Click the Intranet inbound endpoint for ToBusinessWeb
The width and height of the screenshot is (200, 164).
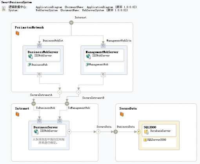click(x=34, y=104)
